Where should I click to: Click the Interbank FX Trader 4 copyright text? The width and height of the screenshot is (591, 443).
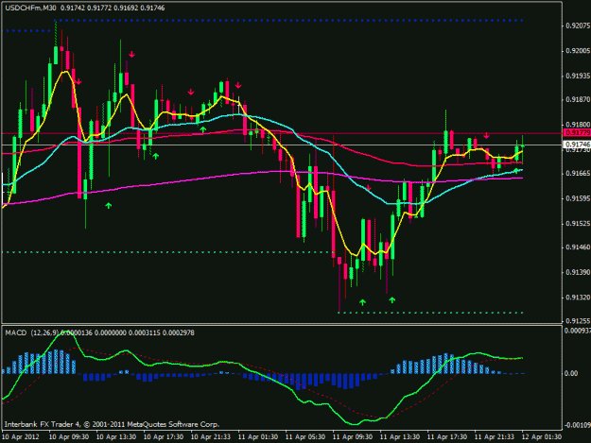[x=112, y=424]
